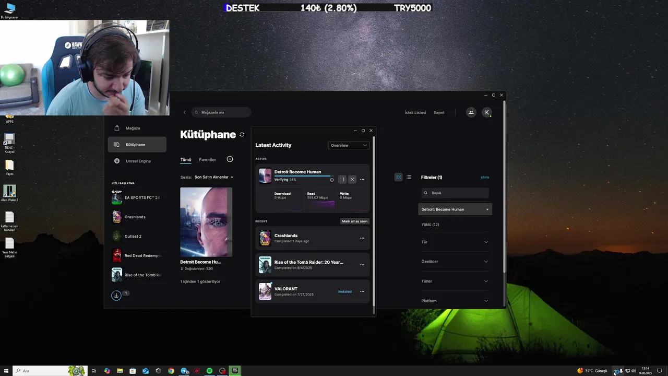Open Telegram from the taskbar
The image size is (668, 376).
point(184,371)
